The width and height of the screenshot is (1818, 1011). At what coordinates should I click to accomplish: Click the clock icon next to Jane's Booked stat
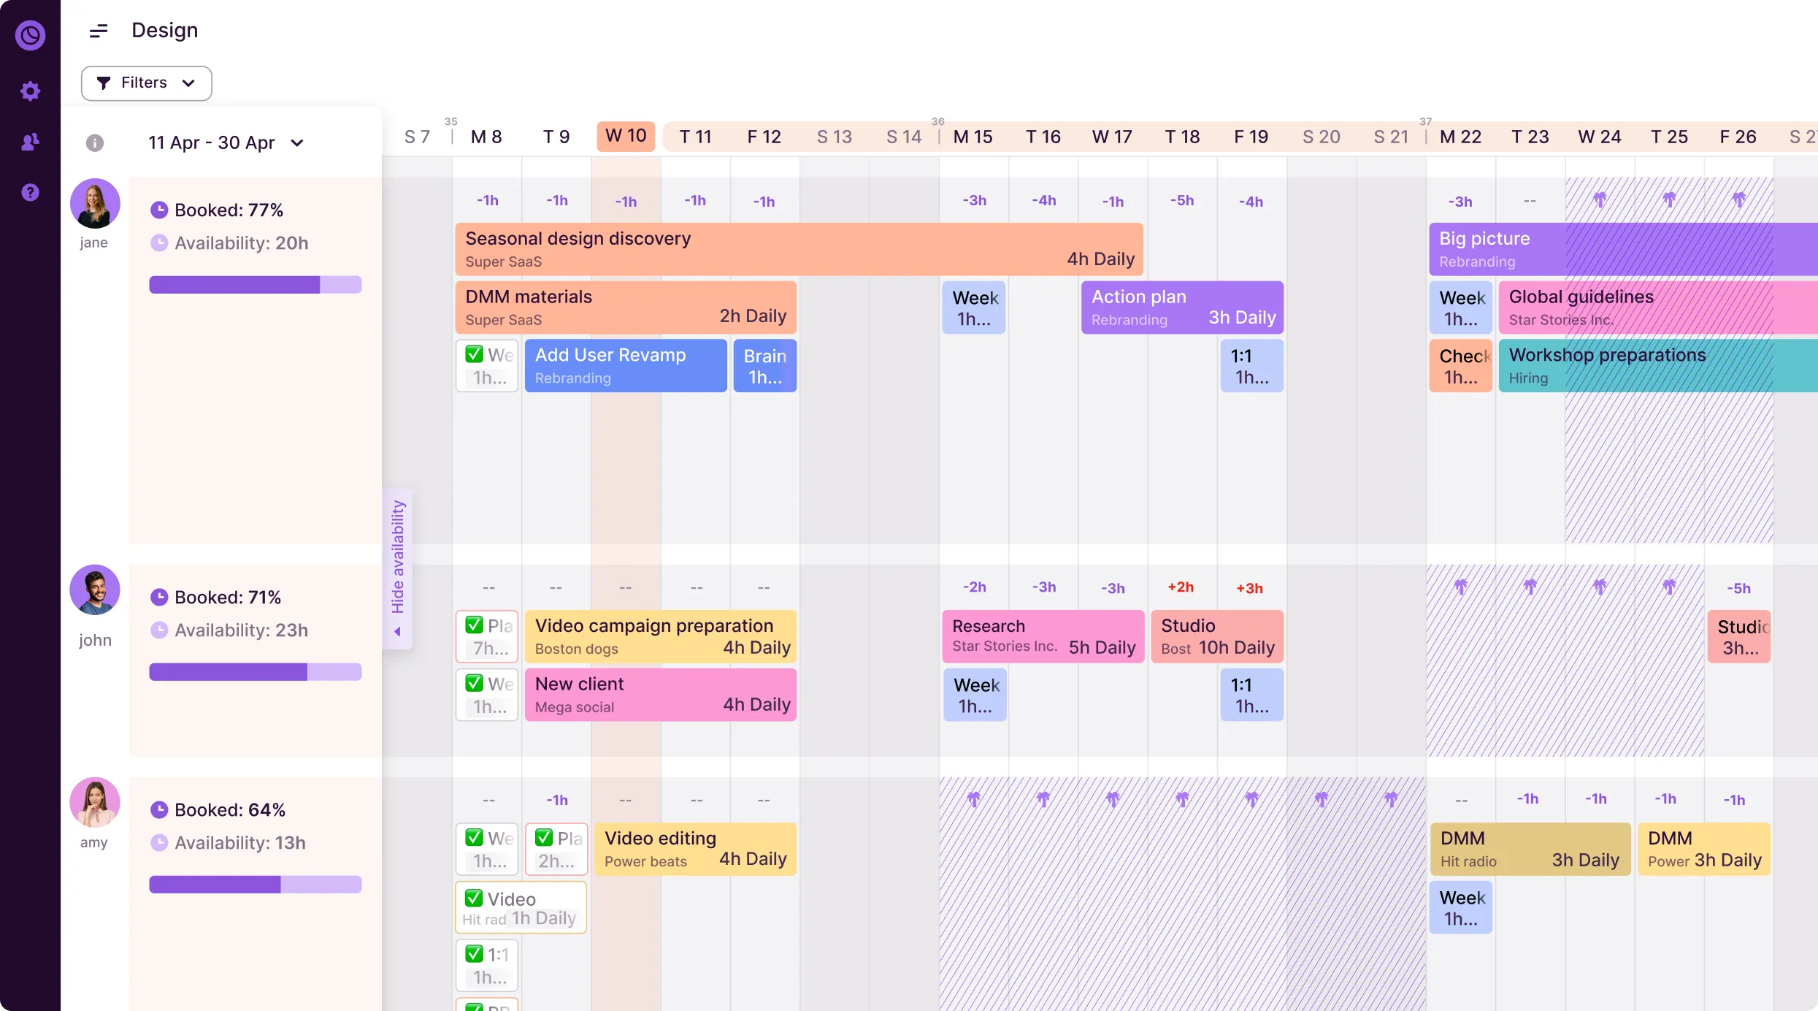[161, 209]
